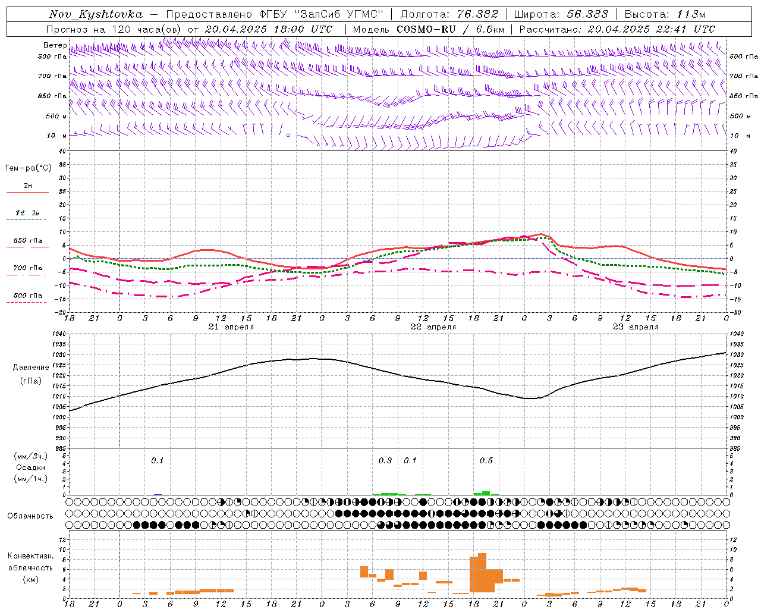The width and height of the screenshot is (761, 609).
Task: Click the tallest orange convective cloud bar
Action: 482,573
